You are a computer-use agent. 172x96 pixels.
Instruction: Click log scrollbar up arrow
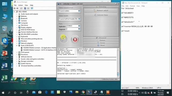(x=118, y=49)
